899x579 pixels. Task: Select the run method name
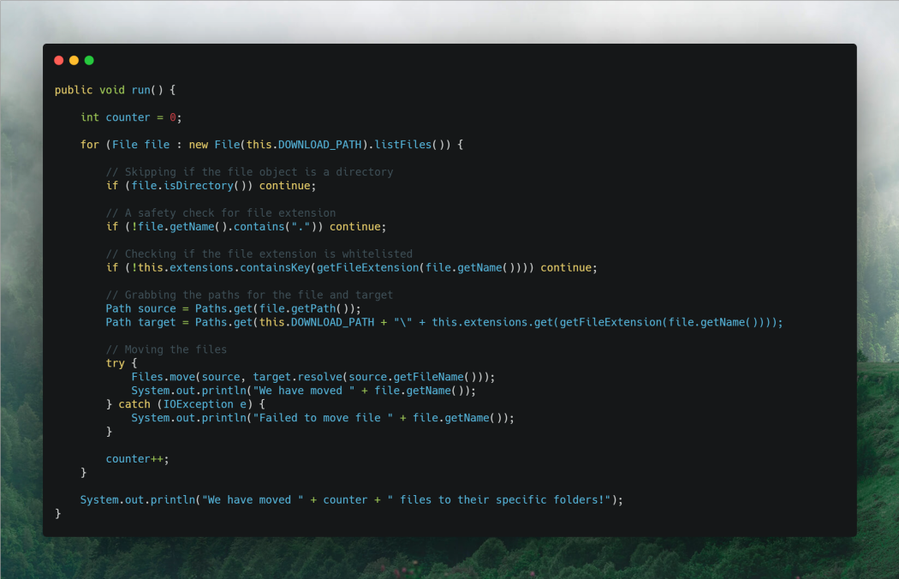140,89
